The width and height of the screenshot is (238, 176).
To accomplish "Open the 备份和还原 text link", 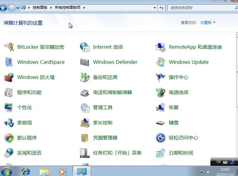I will 105,77.
